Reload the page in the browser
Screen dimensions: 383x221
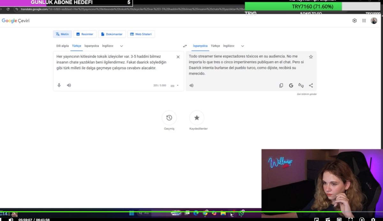(x=8, y=9)
